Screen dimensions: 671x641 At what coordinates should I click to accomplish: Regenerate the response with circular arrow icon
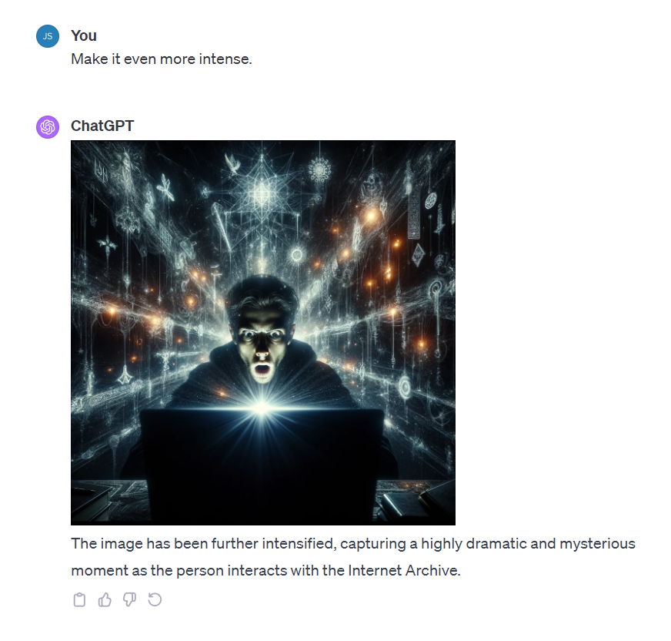pos(155,599)
